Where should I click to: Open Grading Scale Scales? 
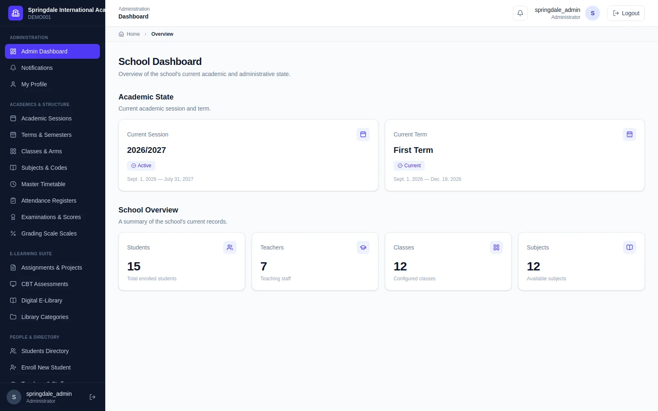coord(52,233)
